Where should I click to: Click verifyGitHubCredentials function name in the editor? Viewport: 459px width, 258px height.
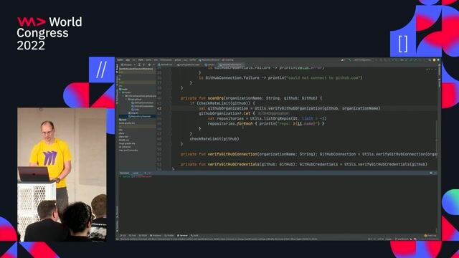coord(234,164)
